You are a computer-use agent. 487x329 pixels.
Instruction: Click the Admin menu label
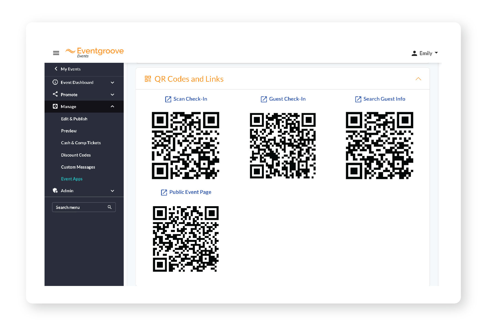(67, 191)
